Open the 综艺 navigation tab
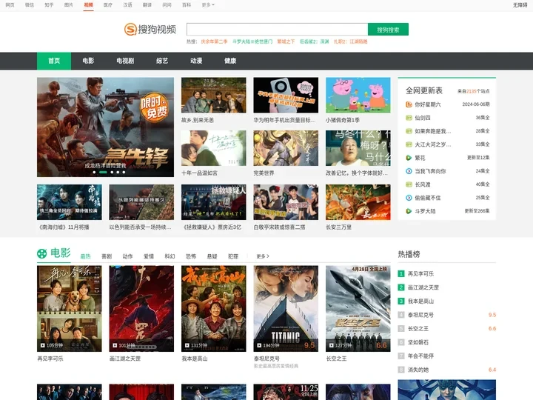 pos(162,61)
